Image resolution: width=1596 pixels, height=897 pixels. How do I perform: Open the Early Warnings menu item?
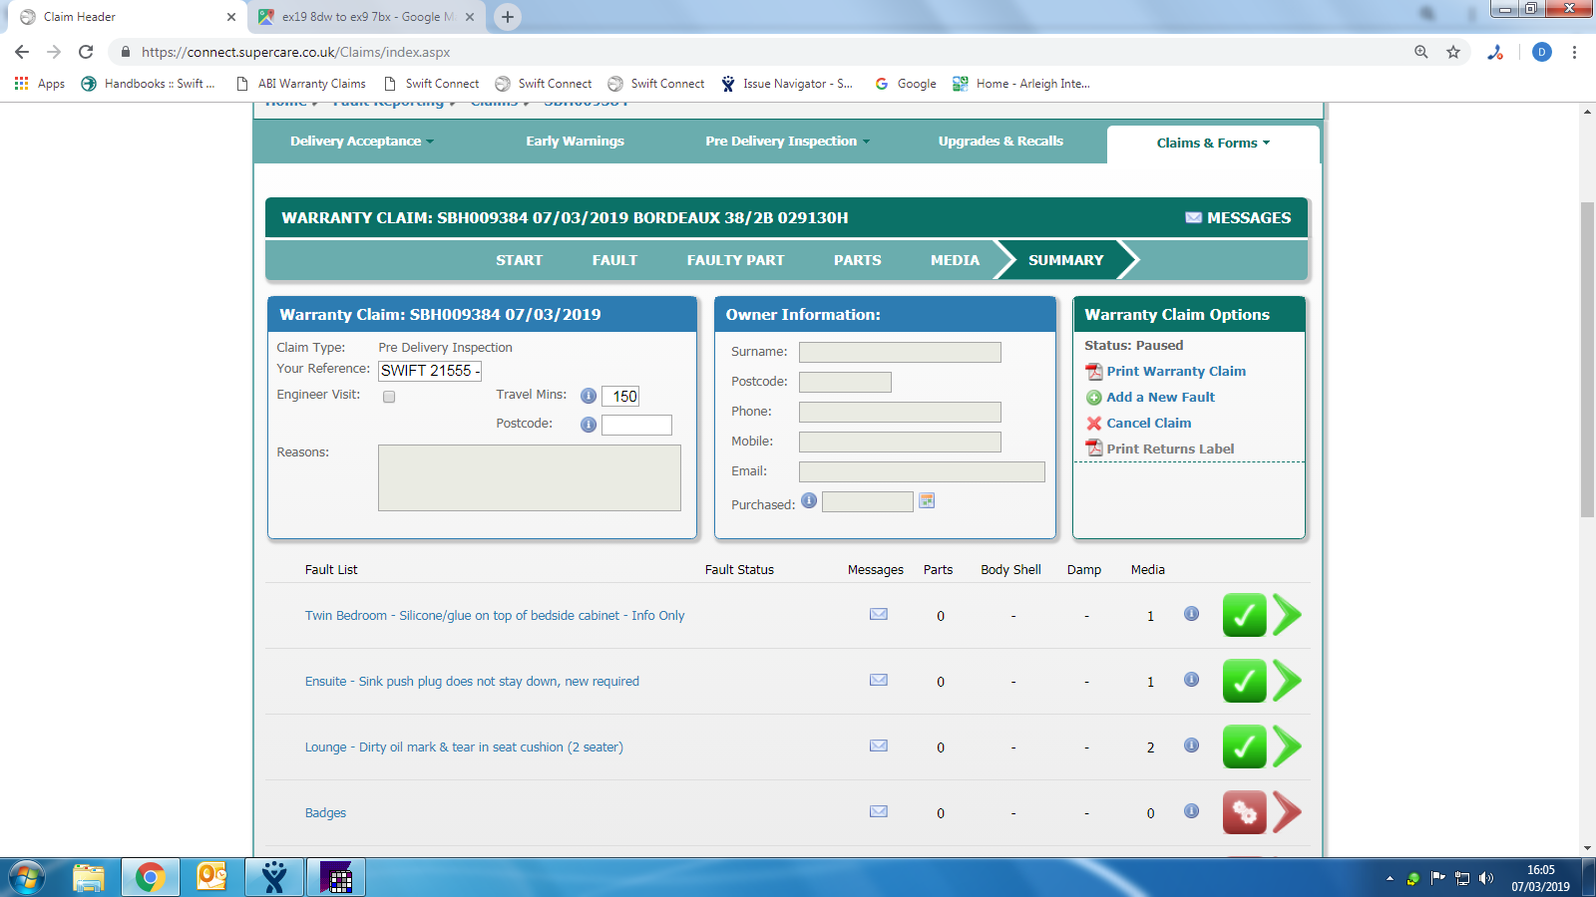575,142
